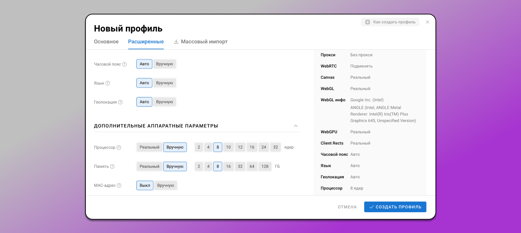The image size is (521, 233).
Task: Click help icon next to Язык
Action: (108, 83)
